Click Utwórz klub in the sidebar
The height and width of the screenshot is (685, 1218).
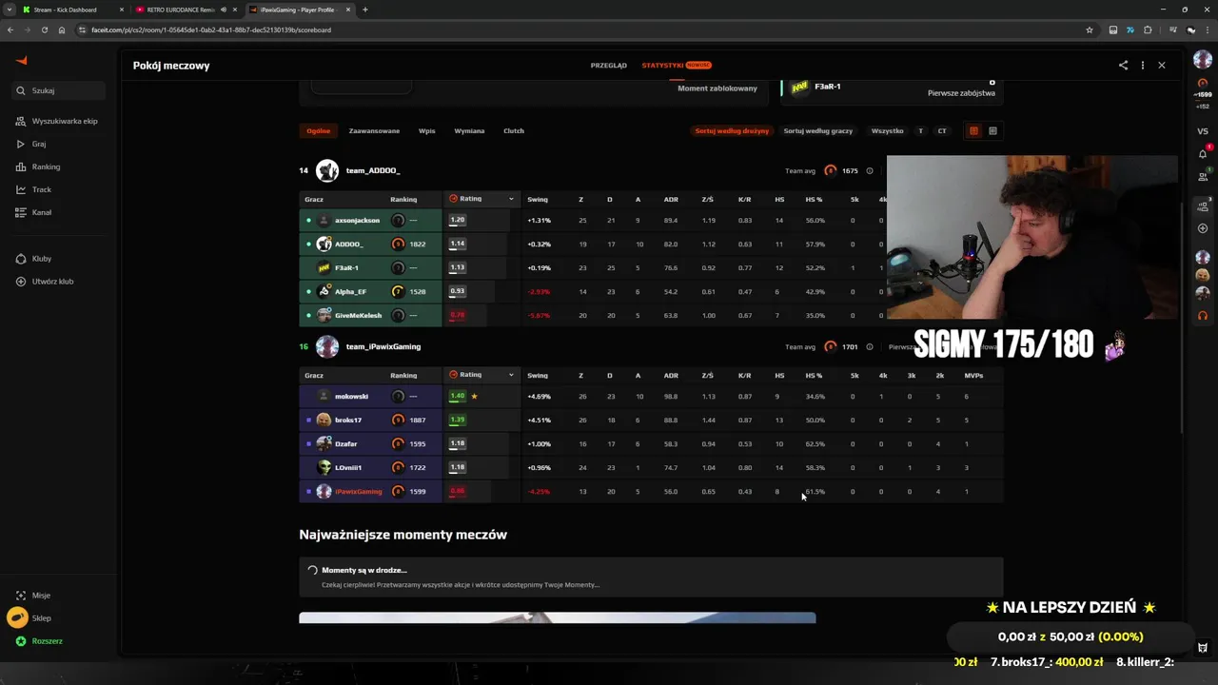[45, 281]
